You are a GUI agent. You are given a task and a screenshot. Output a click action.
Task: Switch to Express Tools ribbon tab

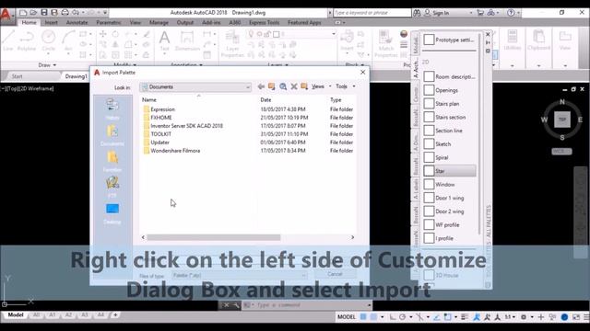coord(265,22)
